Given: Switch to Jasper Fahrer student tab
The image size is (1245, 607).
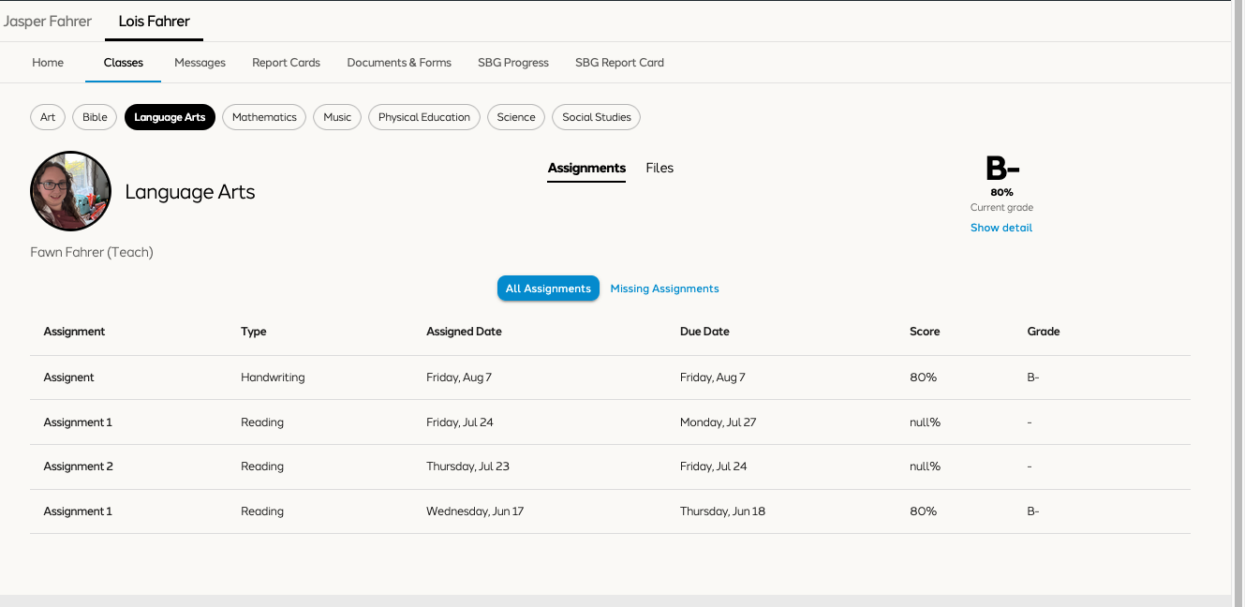Looking at the screenshot, I should point(48,21).
